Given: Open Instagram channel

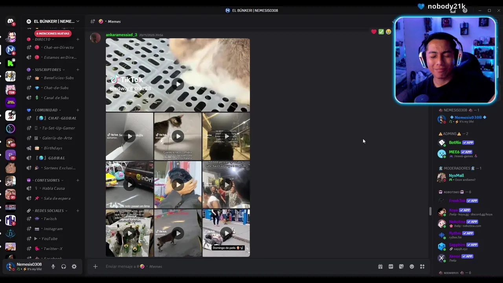Looking at the screenshot, I should point(53,229).
